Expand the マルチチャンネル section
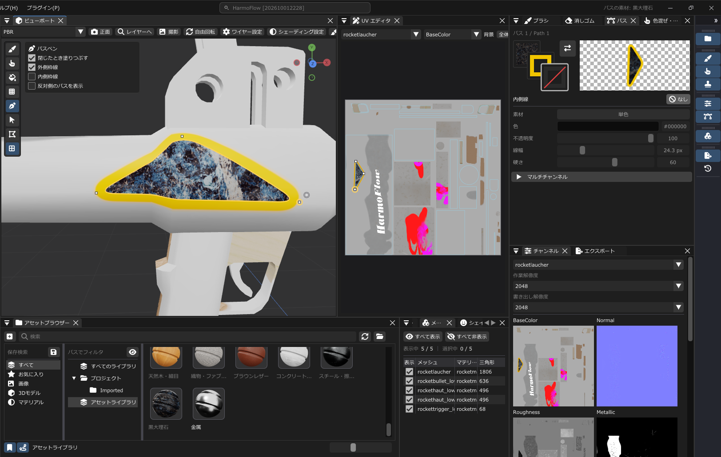Screen dimensions: 721x457 [x=601, y=177]
